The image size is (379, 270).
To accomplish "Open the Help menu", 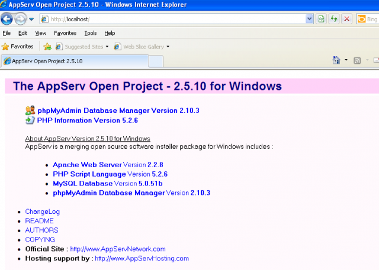I will pyautogui.click(x=110, y=33).
